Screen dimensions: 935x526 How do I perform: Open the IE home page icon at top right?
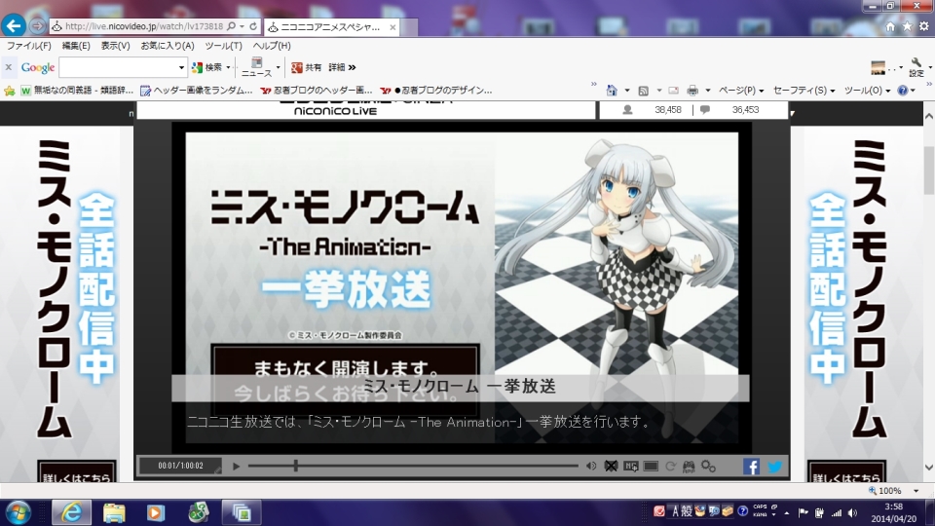pos(890,26)
